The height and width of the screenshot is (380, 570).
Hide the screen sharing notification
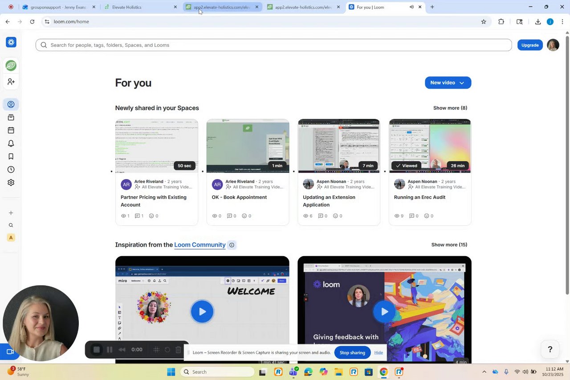tap(379, 353)
